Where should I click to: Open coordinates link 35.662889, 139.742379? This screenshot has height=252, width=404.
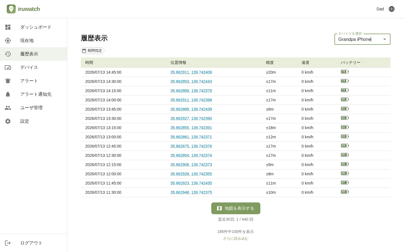pos(191,91)
